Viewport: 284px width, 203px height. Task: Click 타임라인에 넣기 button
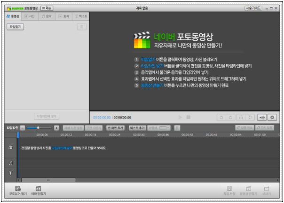click(47, 116)
